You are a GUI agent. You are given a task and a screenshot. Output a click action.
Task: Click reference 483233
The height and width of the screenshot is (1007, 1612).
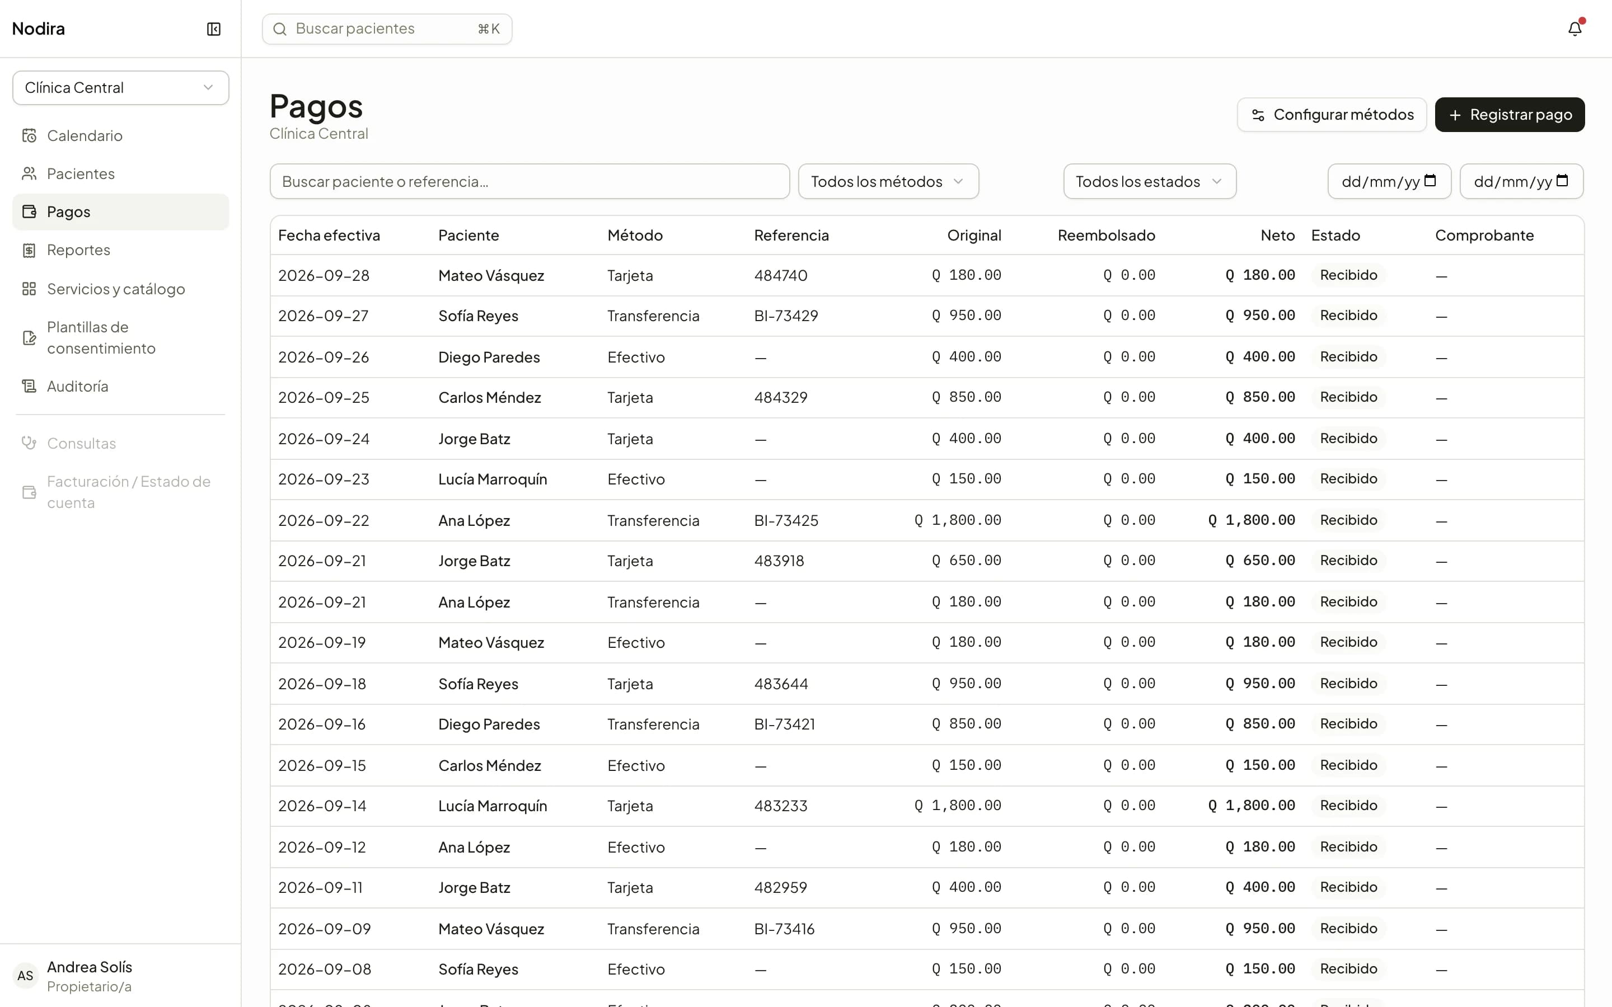tap(781, 806)
